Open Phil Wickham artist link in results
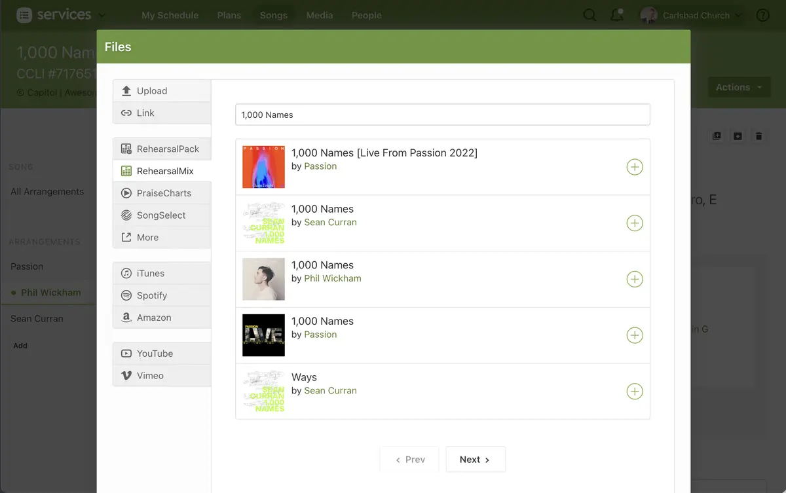The width and height of the screenshot is (786, 493). (x=333, y=278)
